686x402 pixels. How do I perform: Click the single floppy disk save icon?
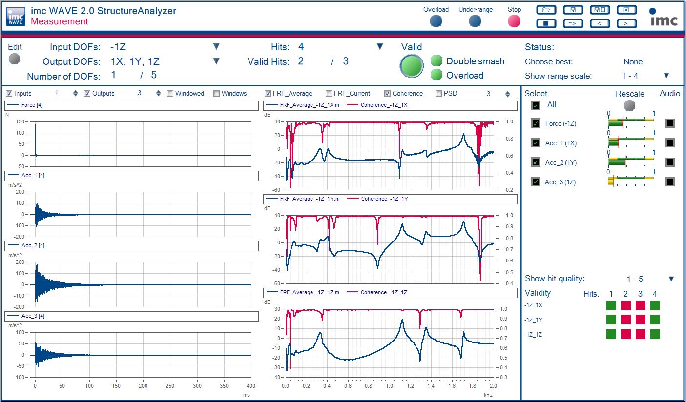point(573,10)
